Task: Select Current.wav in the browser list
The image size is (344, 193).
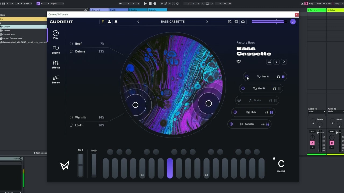Action: tap(8, 34)
